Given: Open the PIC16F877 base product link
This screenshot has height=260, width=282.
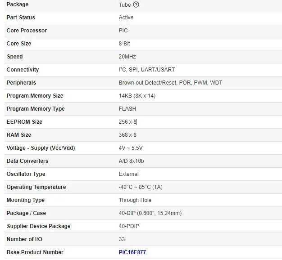Looking at the screenshot, I should [132, 252].
